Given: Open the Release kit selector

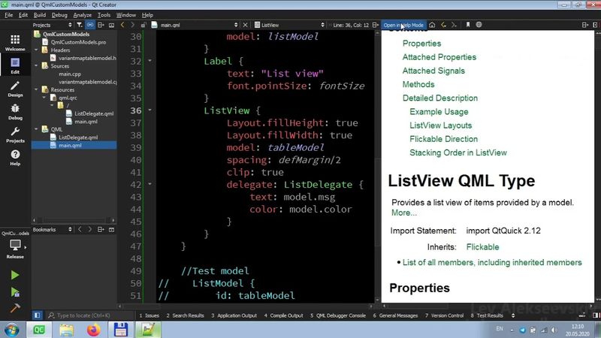Looking at the screenshot, I should [15, 249].
